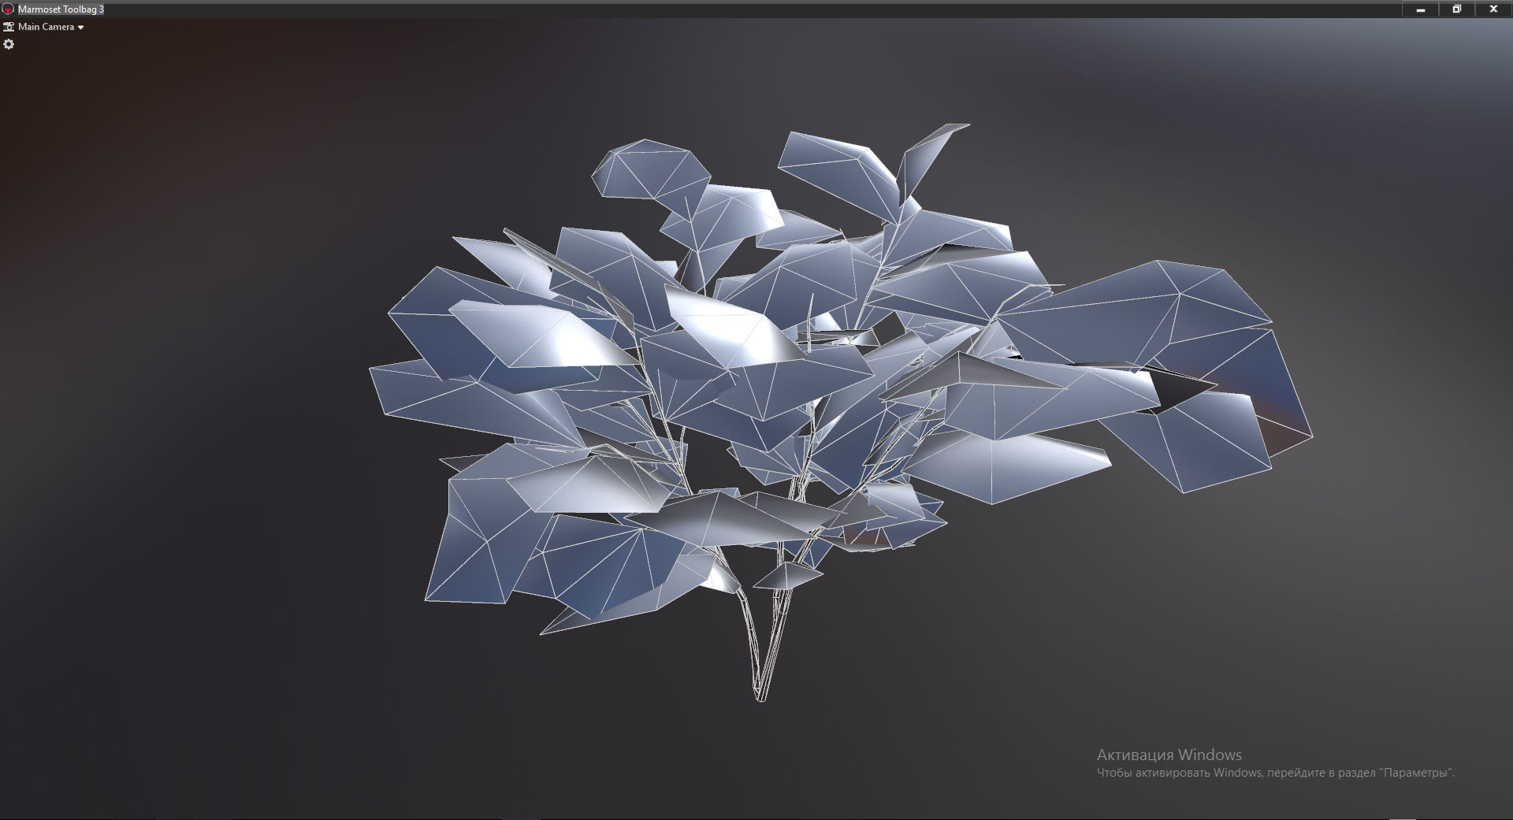Minimize the Marmoset Toolbag window
The image size is (1513, 820).
[1421, 9]
